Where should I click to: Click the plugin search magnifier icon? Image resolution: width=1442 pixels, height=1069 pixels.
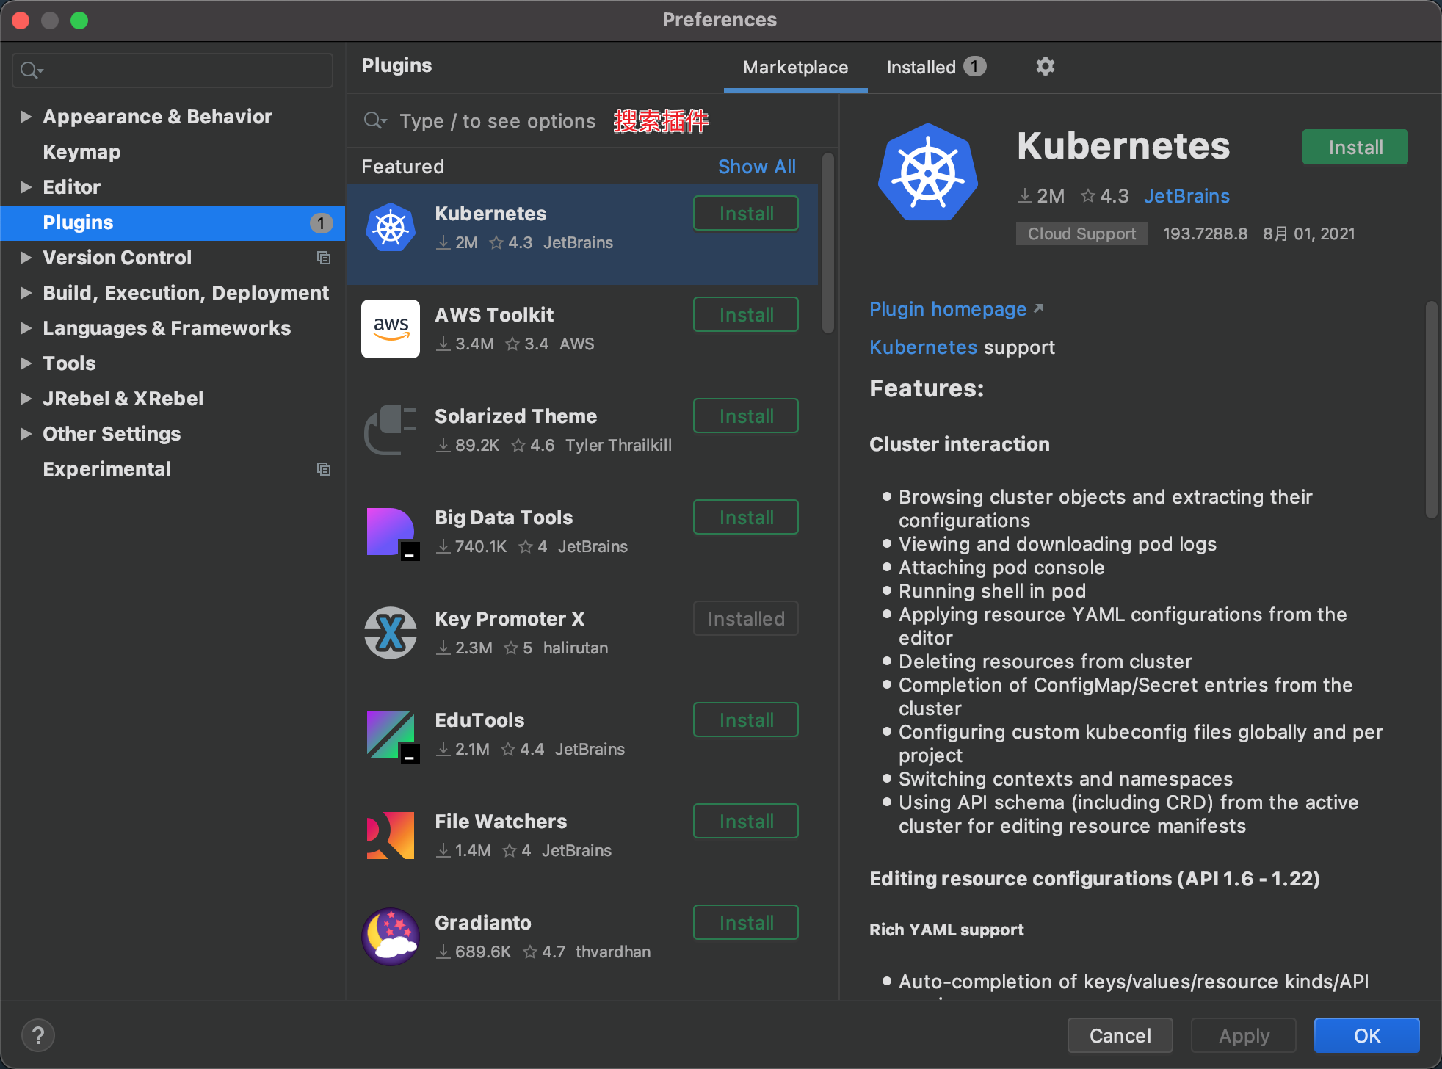click(x=374, y=120)
